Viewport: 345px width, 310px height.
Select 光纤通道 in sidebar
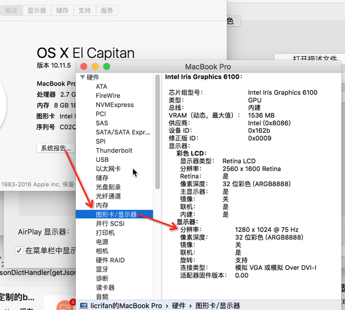click(108, 196)
